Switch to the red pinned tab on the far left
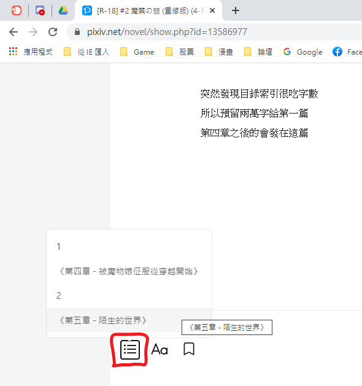The image size is (362, 386). (17, 10)
